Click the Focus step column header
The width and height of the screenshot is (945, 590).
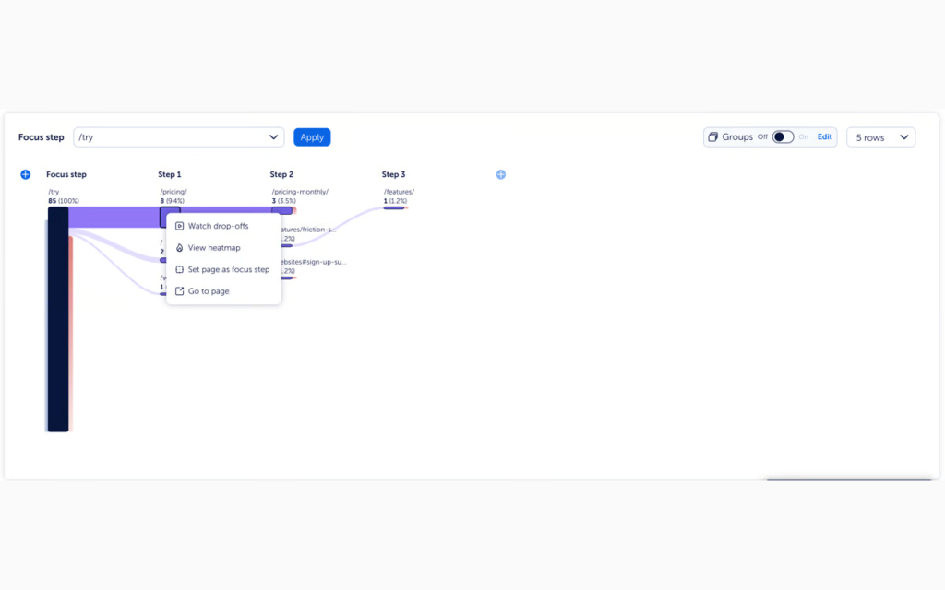[66, 174]
